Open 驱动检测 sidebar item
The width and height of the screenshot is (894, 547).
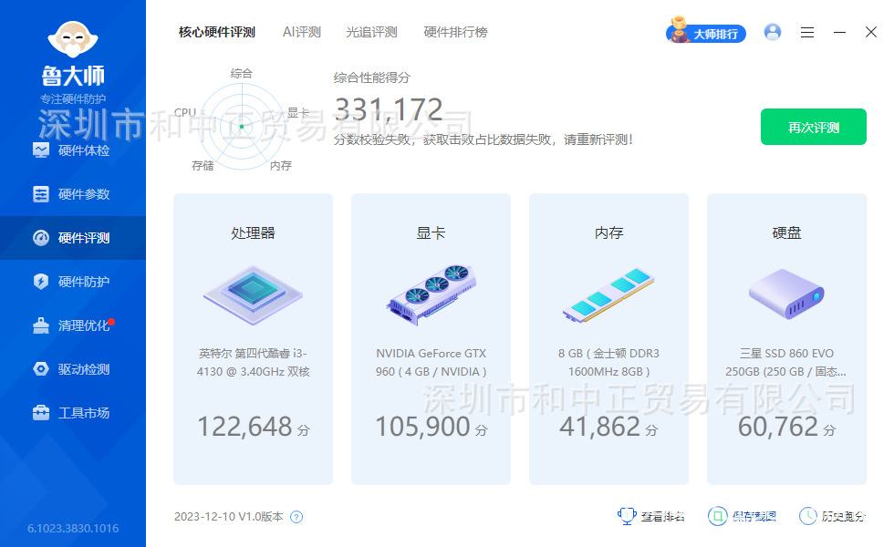73,369
